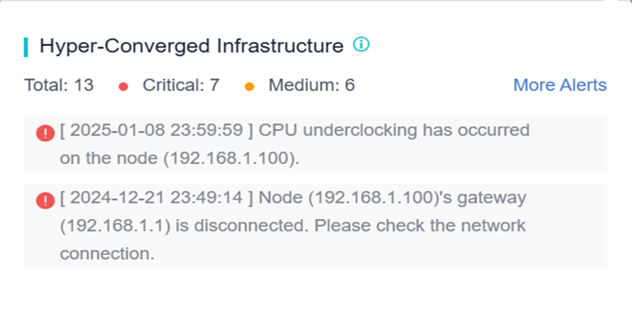Click the red dot beside Critical
Viewport: 632px width, 310px height.
coord(123,86)
